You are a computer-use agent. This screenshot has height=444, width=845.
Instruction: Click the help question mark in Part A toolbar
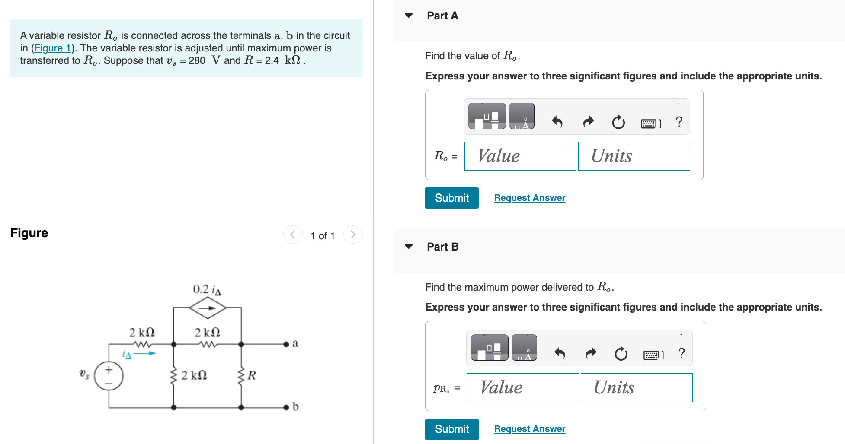pyautogui.click(x=679, y=122)
